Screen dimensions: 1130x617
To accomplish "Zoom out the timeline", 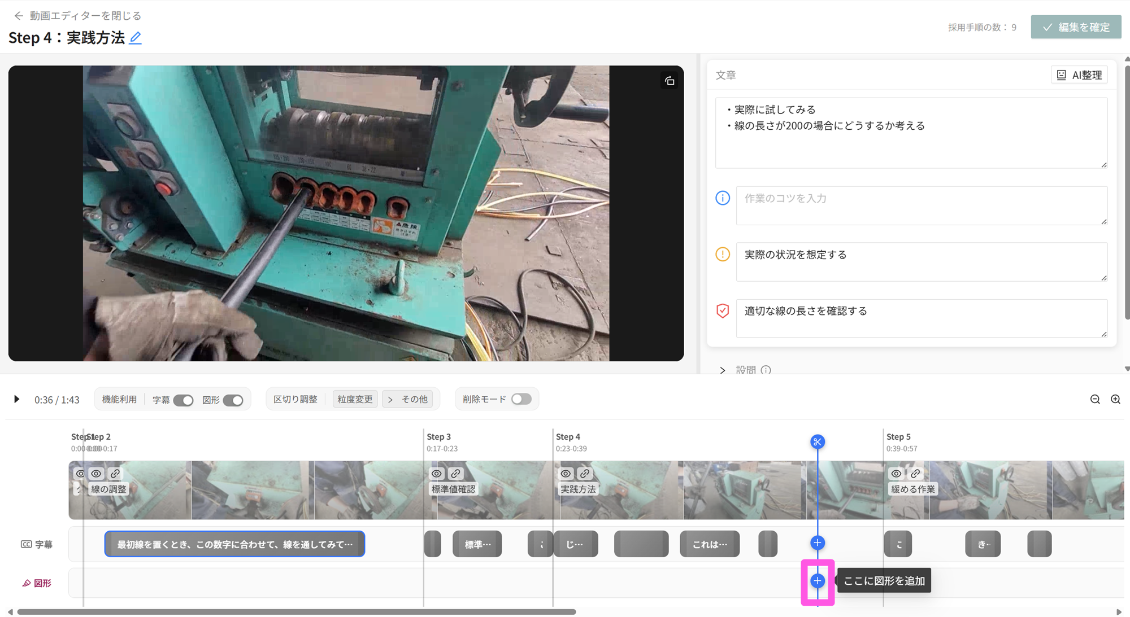I will click(1095, 400).
